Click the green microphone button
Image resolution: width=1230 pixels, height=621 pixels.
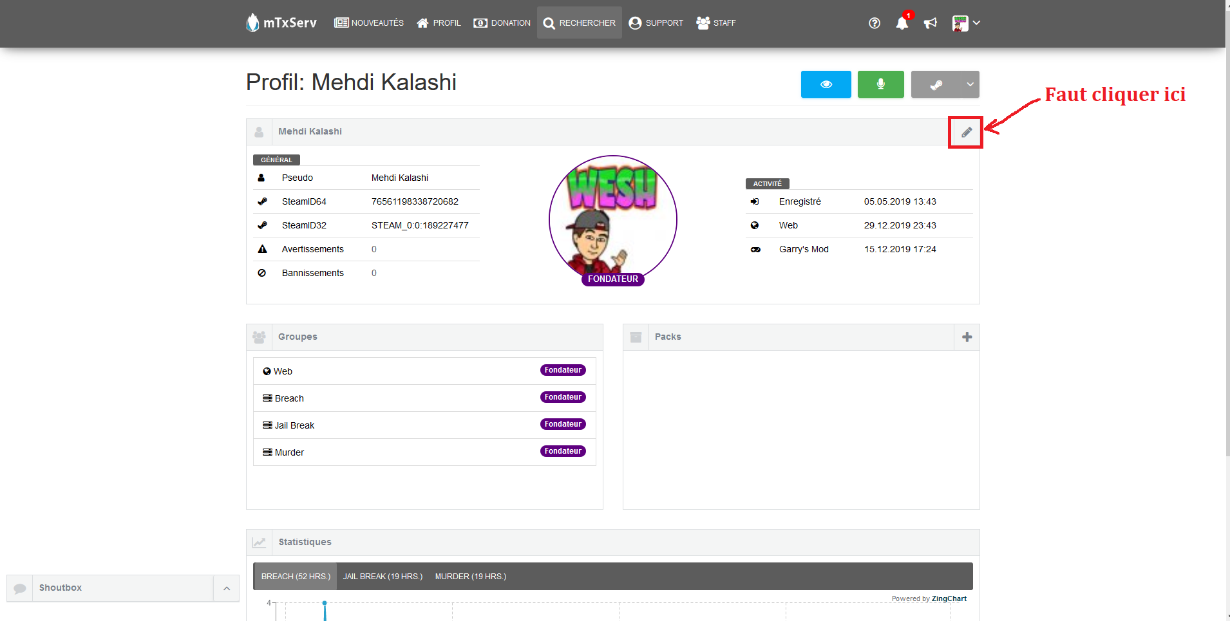881,84
